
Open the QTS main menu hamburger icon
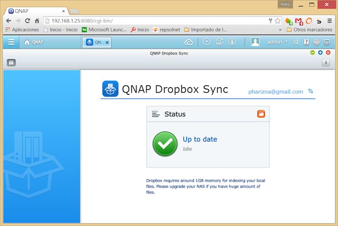11,42
